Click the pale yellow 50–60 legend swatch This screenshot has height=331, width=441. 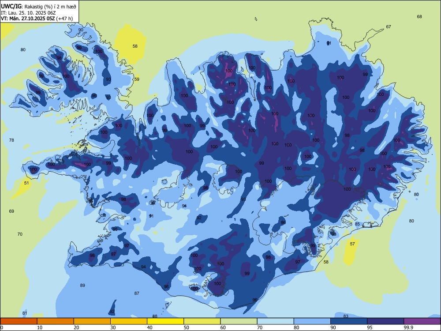click(202, 321)
